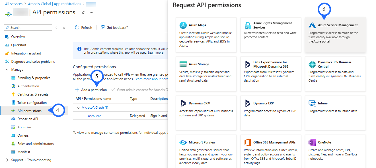
Task: Click the Microsoft Purview eye icon
Action: click(x=183, y=142)
